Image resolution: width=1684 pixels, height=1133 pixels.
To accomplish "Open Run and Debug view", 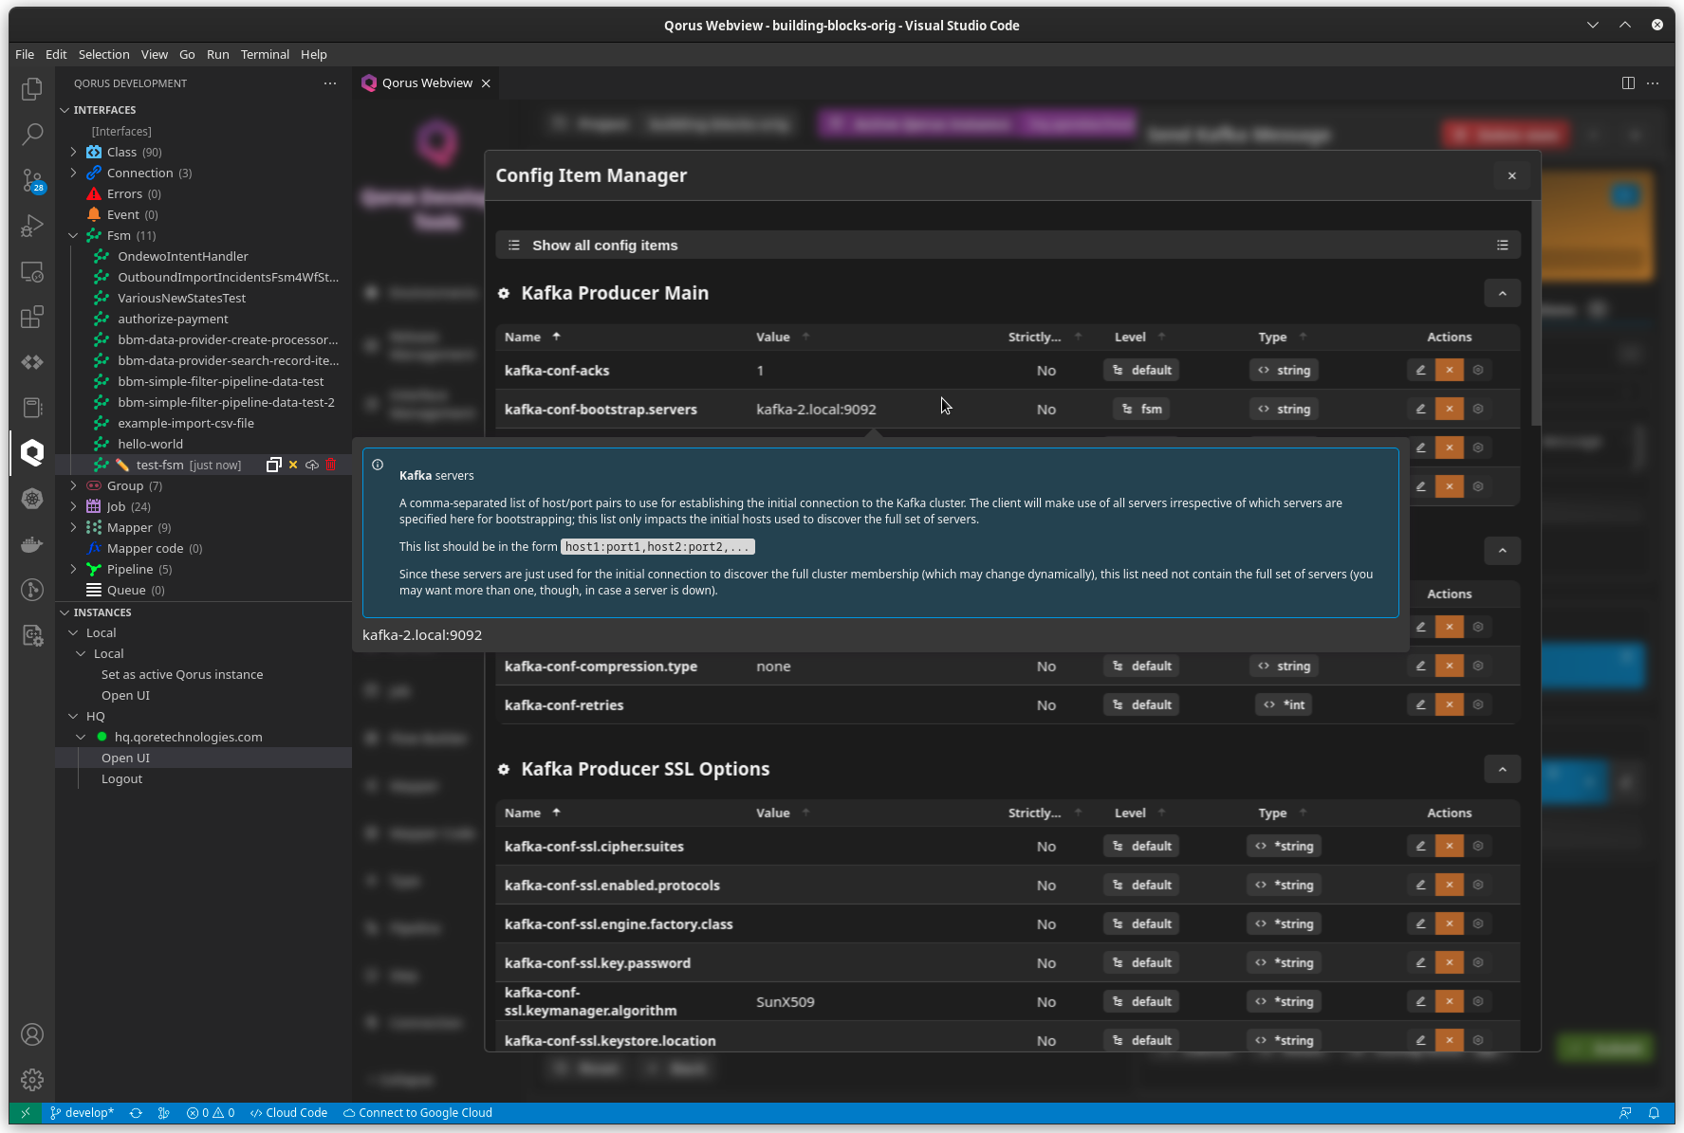I will point(32,226).
